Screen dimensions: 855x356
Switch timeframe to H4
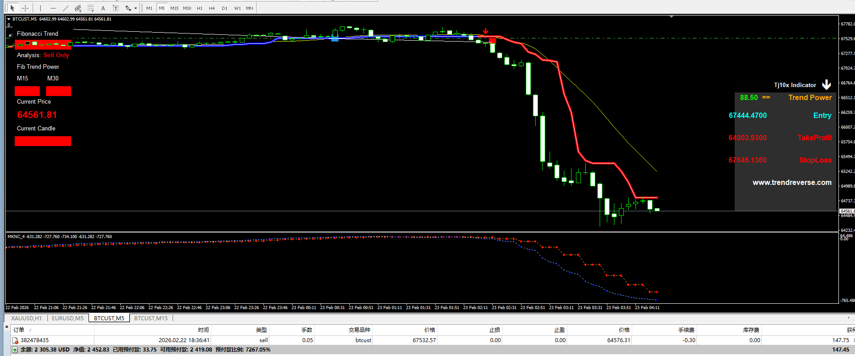click(x=212, y=8)
